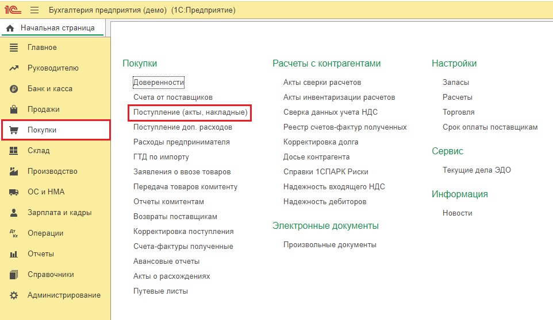
Task: Open Справки 1СПАРК Риски
Action: [325, 172]
